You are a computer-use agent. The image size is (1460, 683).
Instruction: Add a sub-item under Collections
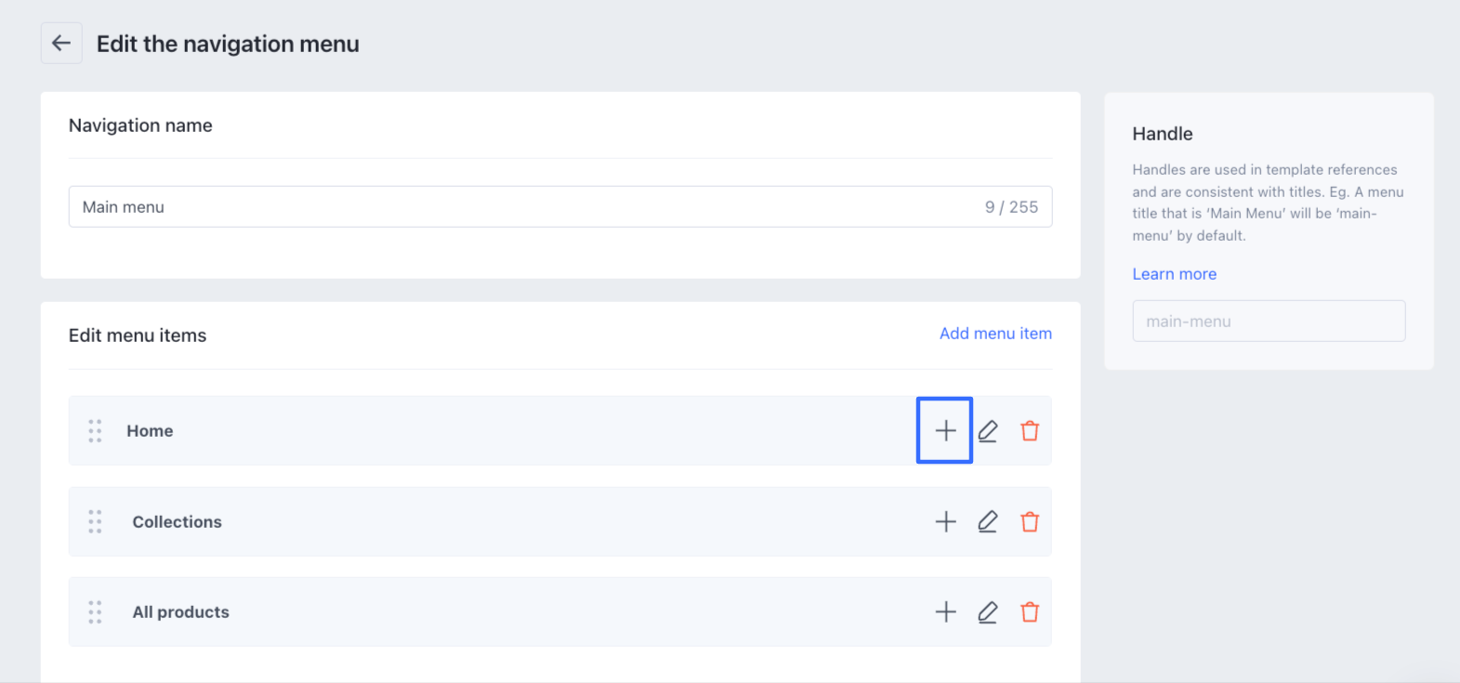tap(945, 521)
